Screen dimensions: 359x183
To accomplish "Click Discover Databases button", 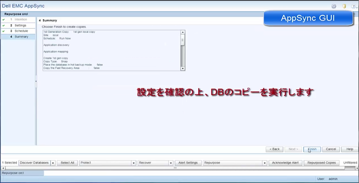I will coord(34,163).
